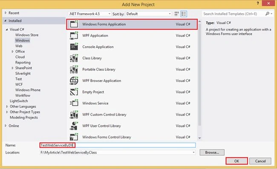
Task: Click the Windows Forms Application template icon
Action: 74,24
